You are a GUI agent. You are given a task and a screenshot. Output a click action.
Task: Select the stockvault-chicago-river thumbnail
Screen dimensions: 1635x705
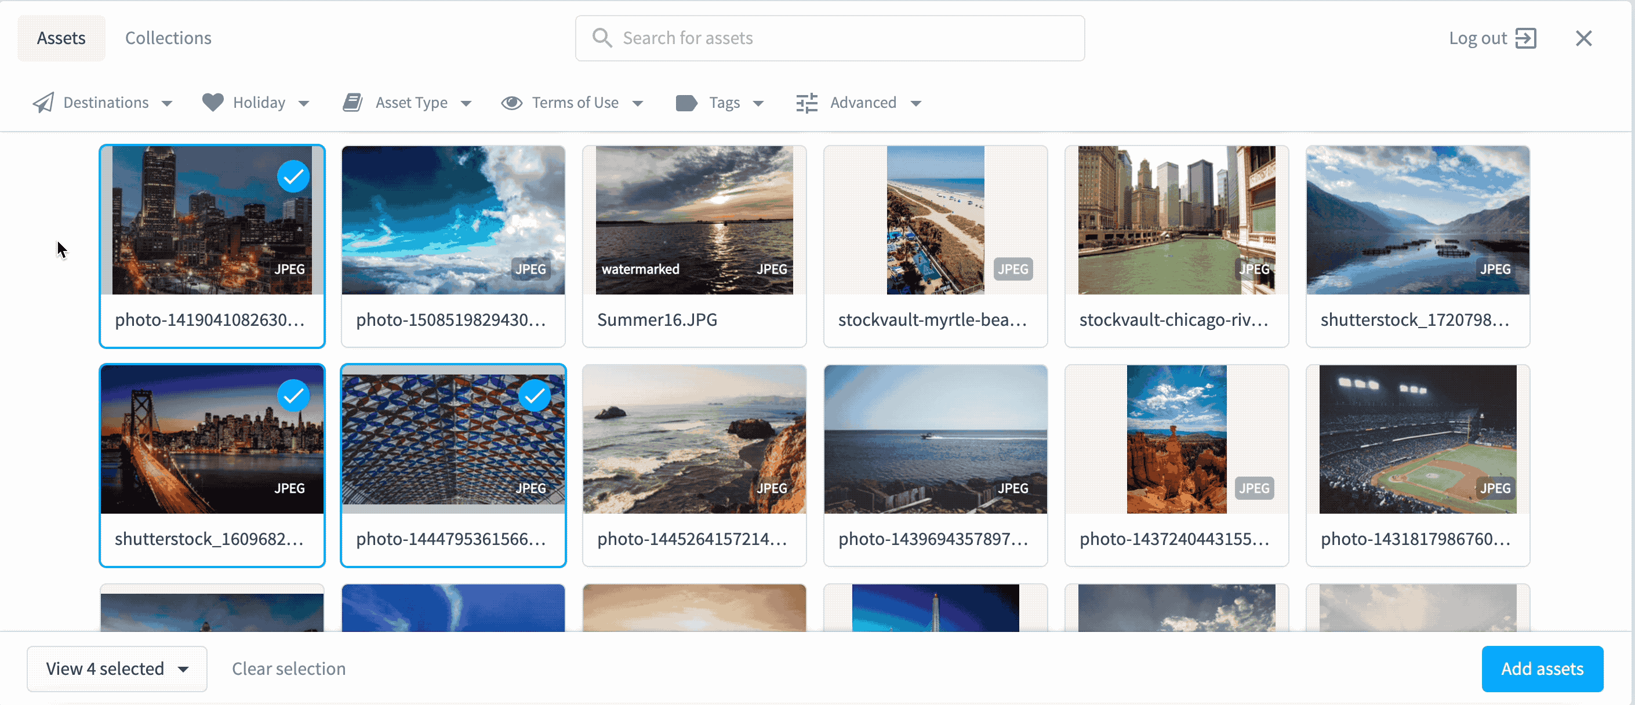(x=1177, y=220)
